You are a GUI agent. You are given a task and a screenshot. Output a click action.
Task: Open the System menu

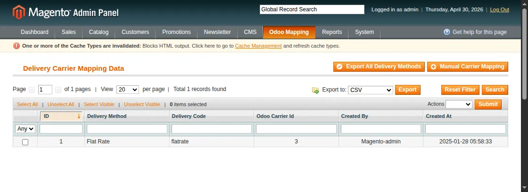(x=364, y=32)
